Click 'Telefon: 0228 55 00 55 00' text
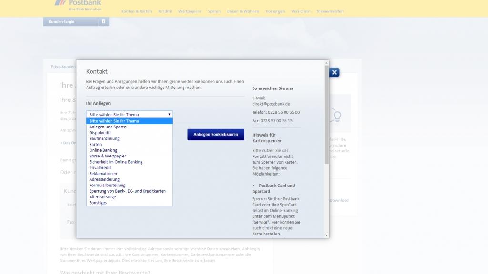The image size is (488, 274). pyautogui.click(x=276, y=112)
